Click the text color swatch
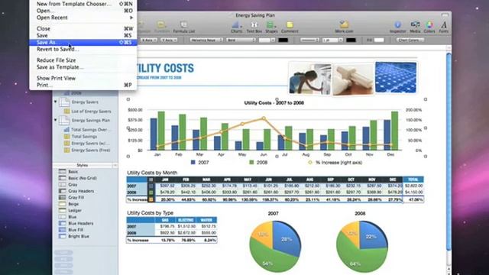 pyautogui.click(x=283, y=40)
